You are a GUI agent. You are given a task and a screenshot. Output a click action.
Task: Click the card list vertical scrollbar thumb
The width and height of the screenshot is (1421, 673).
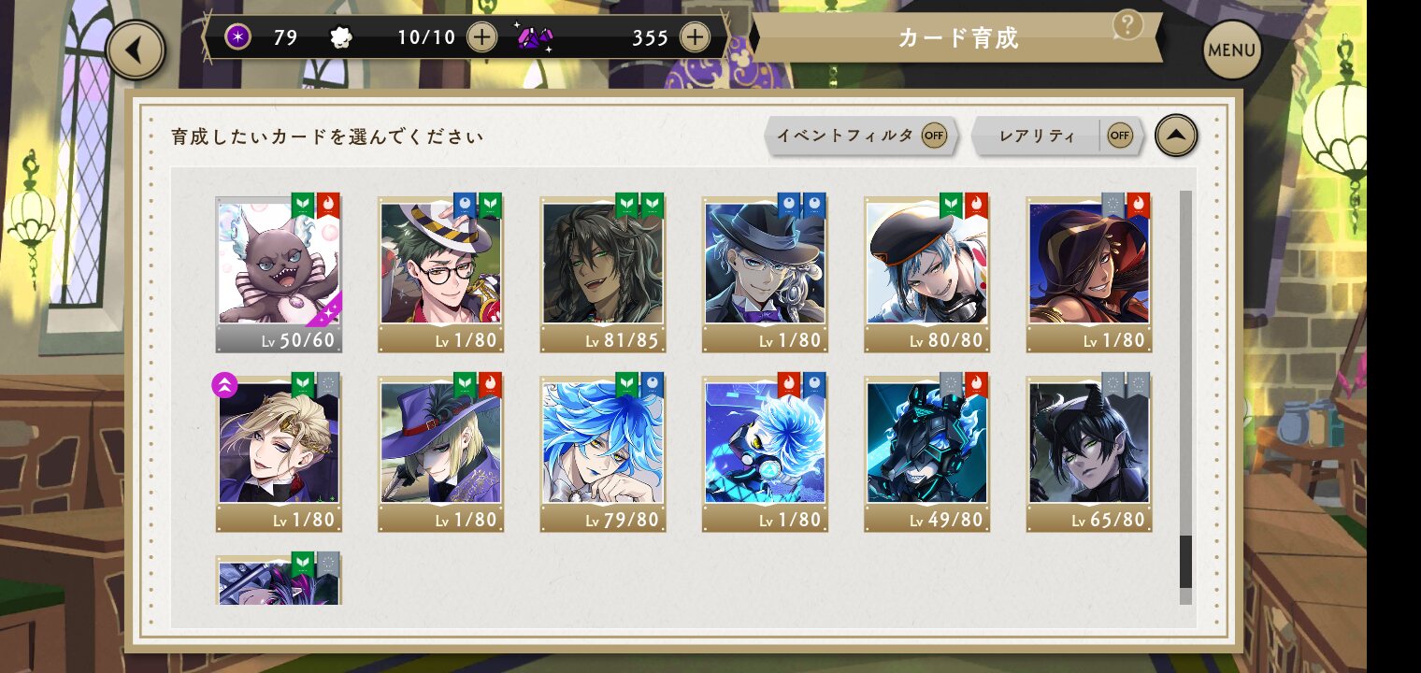[x=1185, y=562]
